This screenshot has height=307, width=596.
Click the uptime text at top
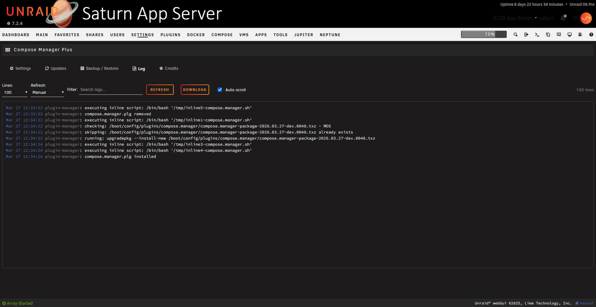click(532, 4)
